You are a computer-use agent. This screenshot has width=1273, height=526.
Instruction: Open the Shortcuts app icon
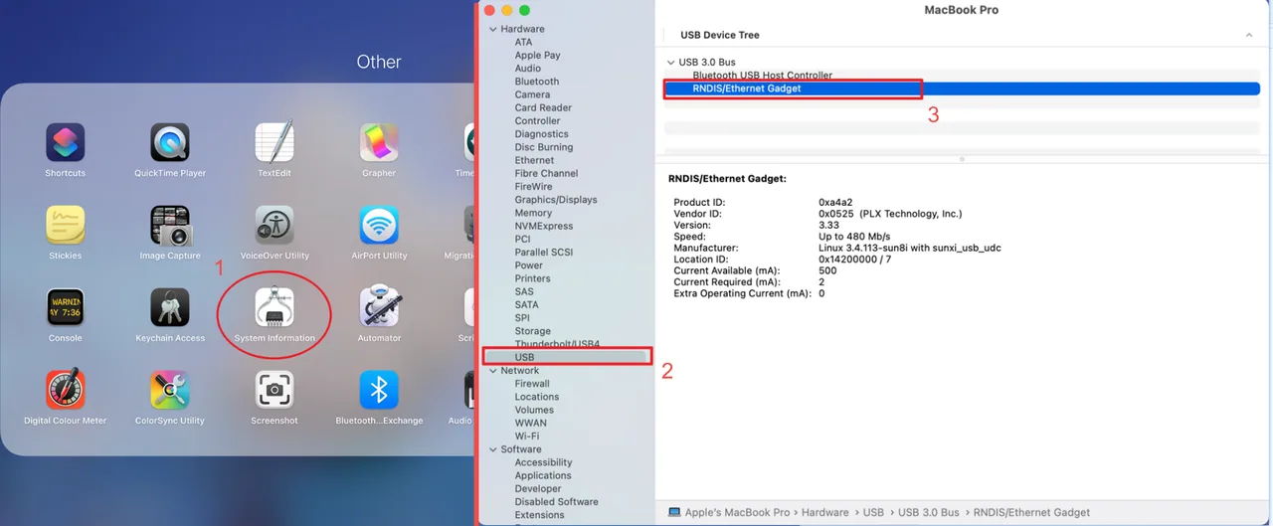pyautogui.click(x=66, y=143)
